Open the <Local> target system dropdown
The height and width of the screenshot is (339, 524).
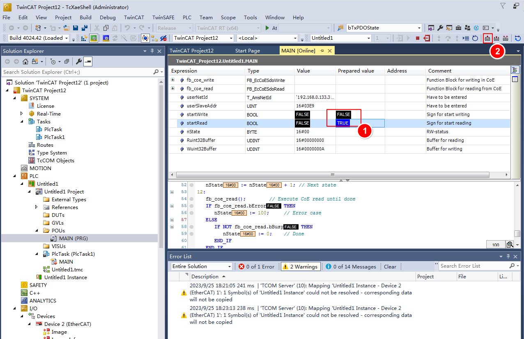294,38
